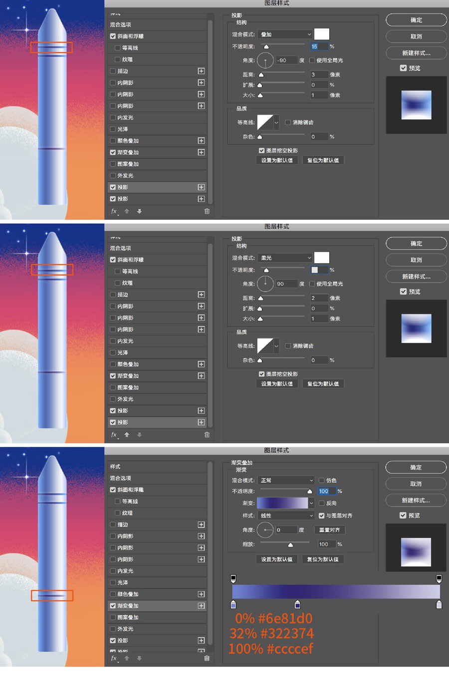The height and width of the screenshot is (675, 449).
Task: Click the trash icon in bottom dialog's style list
Action: coord(207,659)
